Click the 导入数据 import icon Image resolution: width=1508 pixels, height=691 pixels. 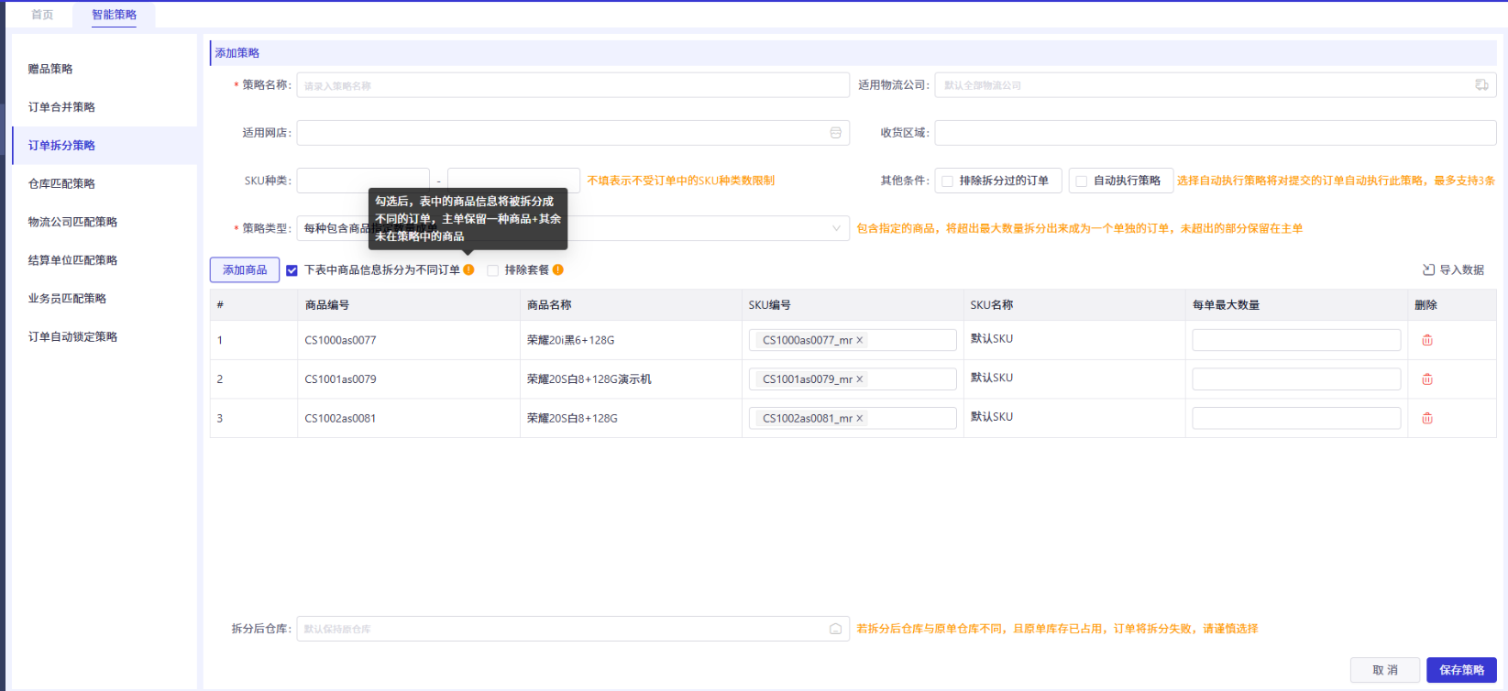(1428, 269)
